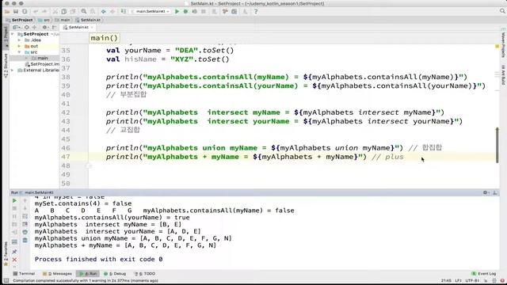
Task: Click the Undo toolbar arrow
Action: pyautogui.click(x=36, y=11)
